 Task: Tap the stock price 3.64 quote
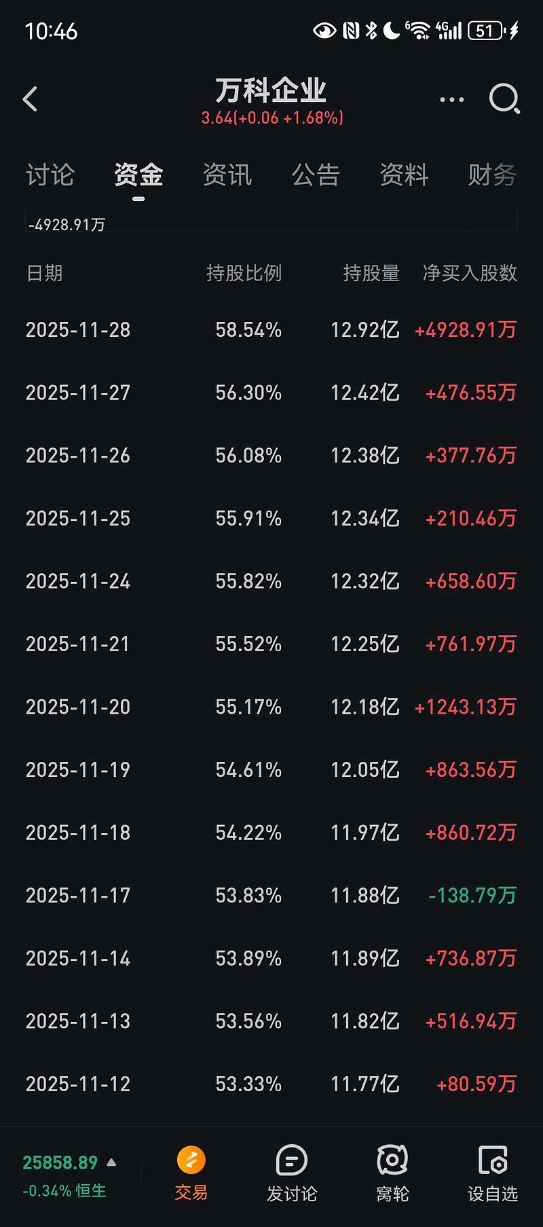271,118
